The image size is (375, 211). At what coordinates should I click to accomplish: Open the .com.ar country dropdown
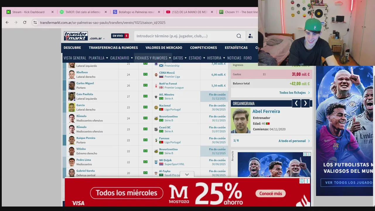click(x=97, y=38)
